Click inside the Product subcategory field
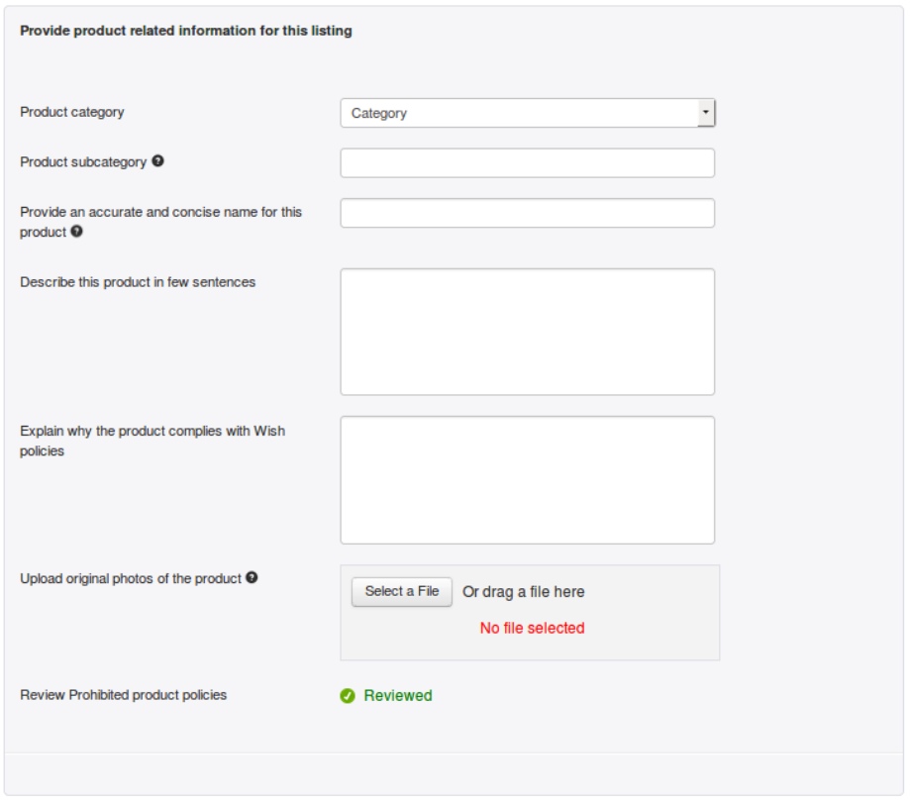910x800 pixels. (528, 162)
